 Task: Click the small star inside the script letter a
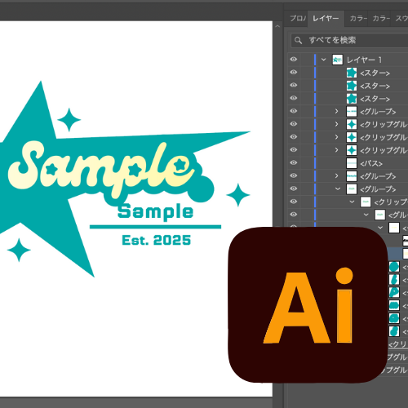51,169
